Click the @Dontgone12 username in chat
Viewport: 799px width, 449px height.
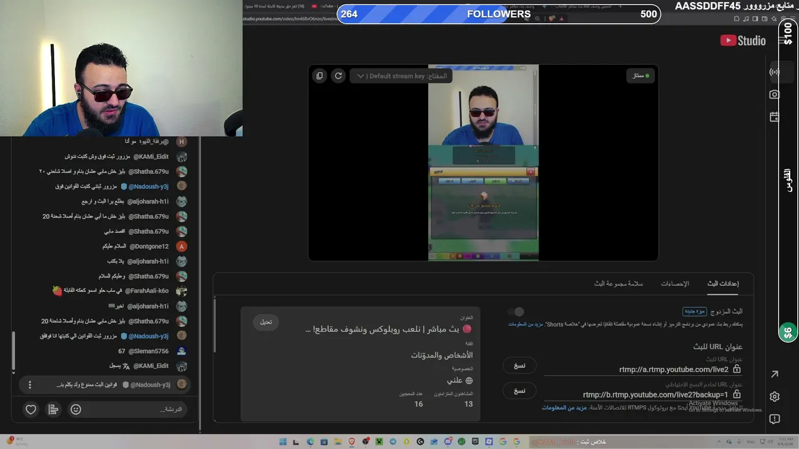coord(149,246)
